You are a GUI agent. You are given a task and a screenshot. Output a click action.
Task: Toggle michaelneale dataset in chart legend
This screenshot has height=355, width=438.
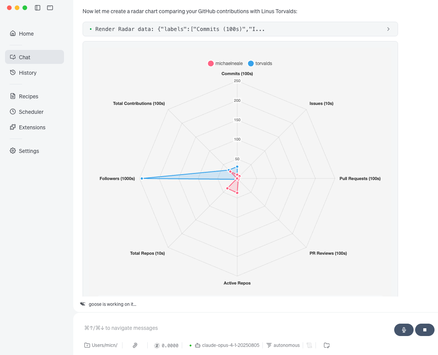(225, 63)
